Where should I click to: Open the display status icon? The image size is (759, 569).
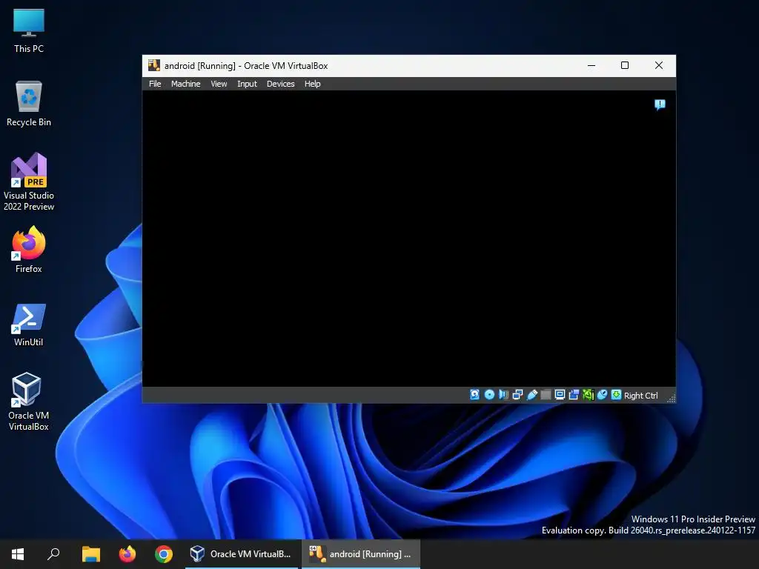pyautogui.click(x=560, y=395)
